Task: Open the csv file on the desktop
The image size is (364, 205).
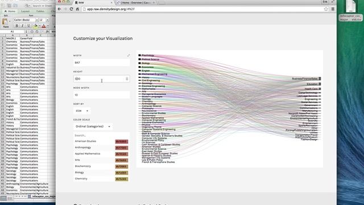Action: [x=350, y=11]
